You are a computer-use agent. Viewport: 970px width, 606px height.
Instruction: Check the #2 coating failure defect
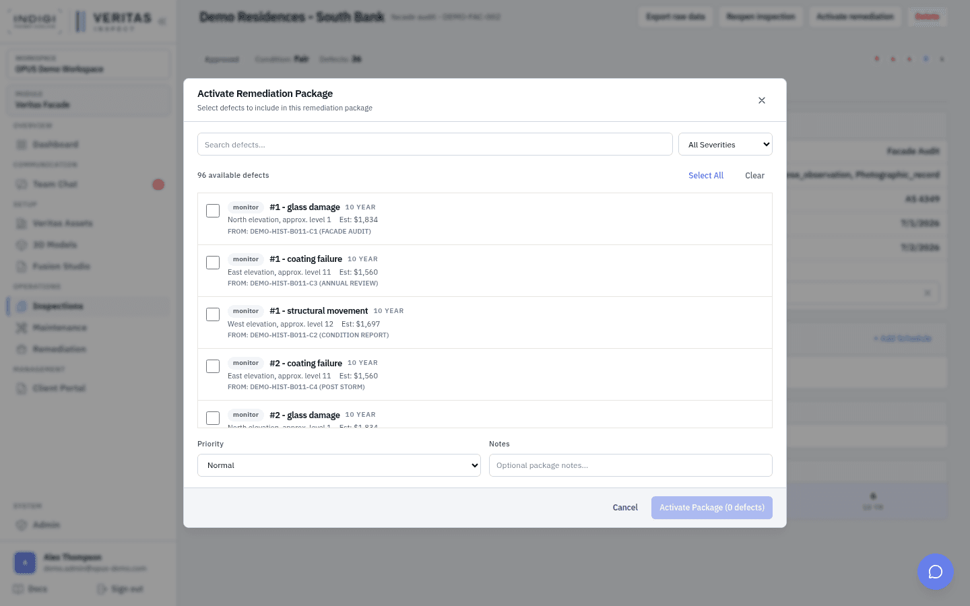coord(213,366)
